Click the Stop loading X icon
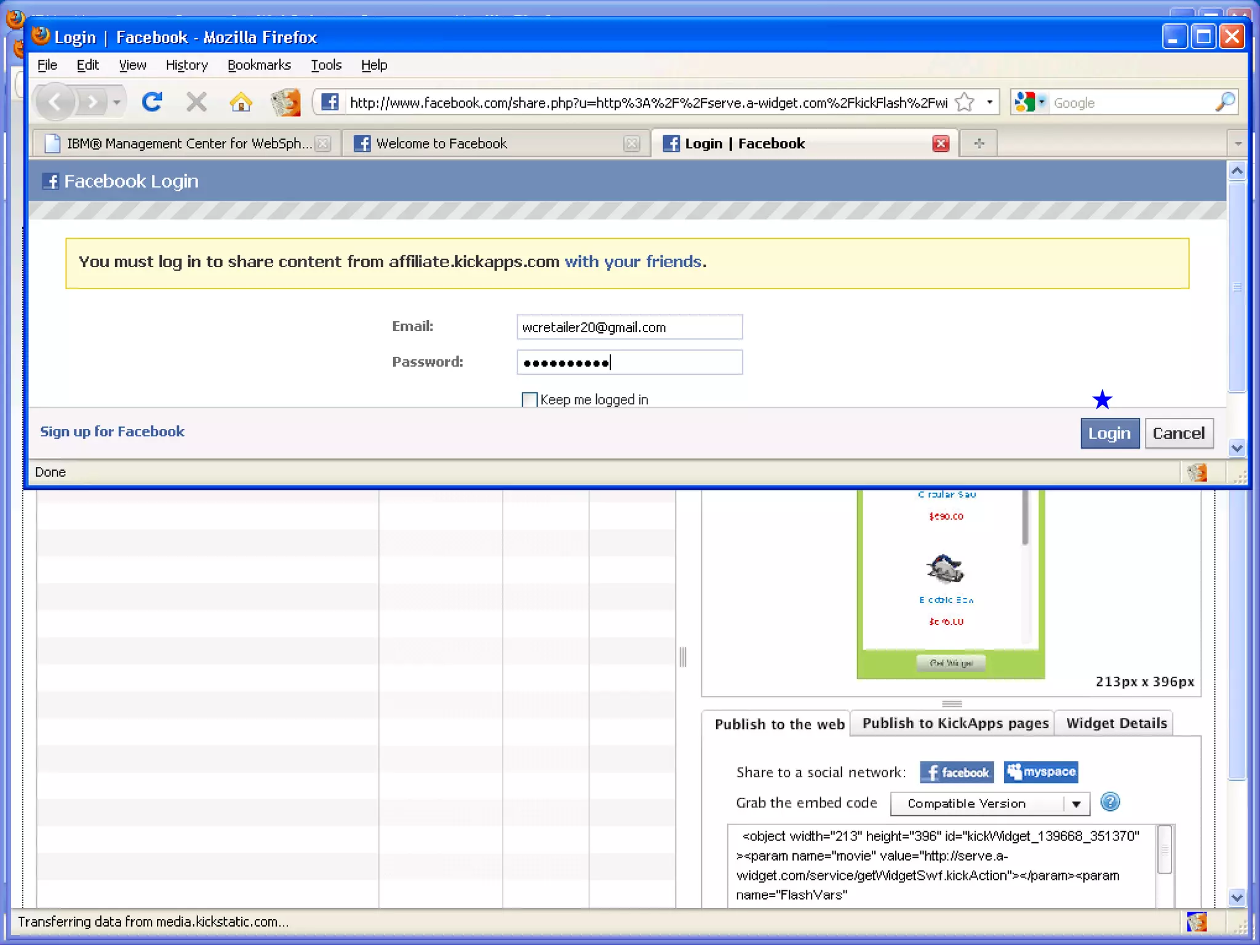This screenshot has width=1260, height=945. pos(196,102)
